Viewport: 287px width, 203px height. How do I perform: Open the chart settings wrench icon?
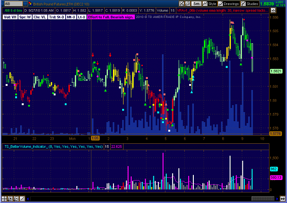pyautogui.click(x=181, y=4)
